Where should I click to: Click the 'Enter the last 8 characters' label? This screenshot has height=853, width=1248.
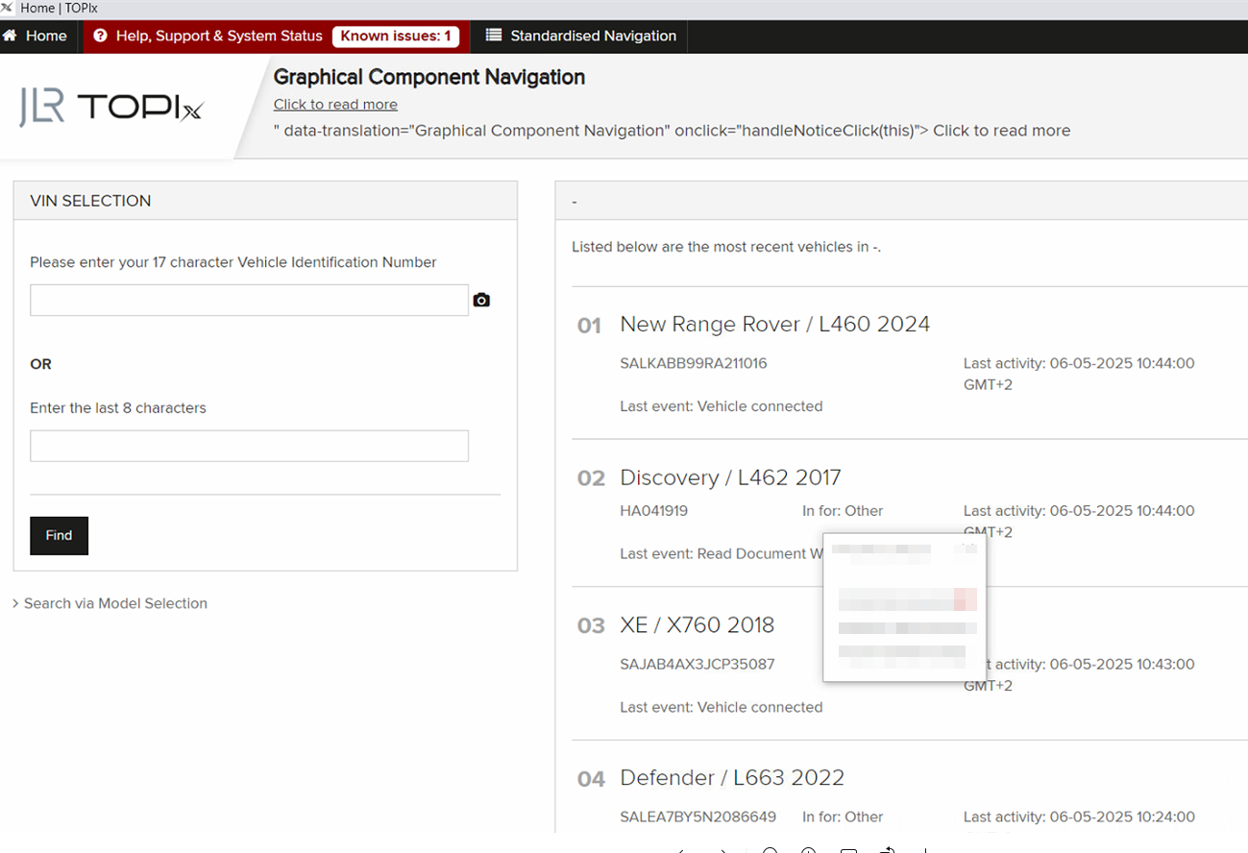pos(118,408)
